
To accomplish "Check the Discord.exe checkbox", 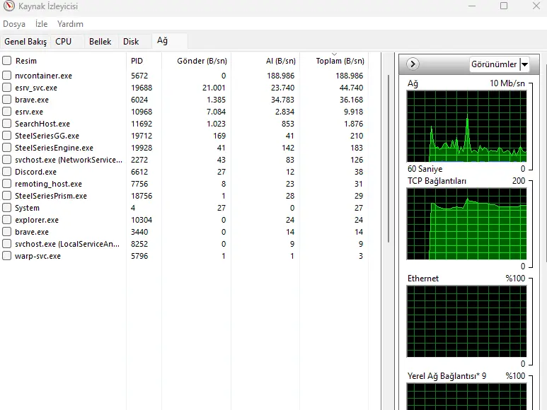I will coord(6,172).
